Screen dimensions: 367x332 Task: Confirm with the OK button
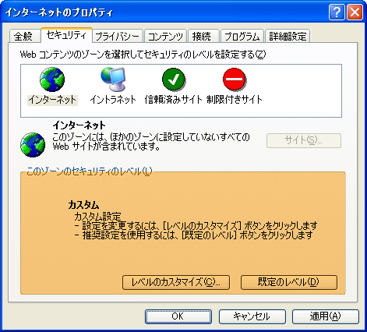[178, 316]
